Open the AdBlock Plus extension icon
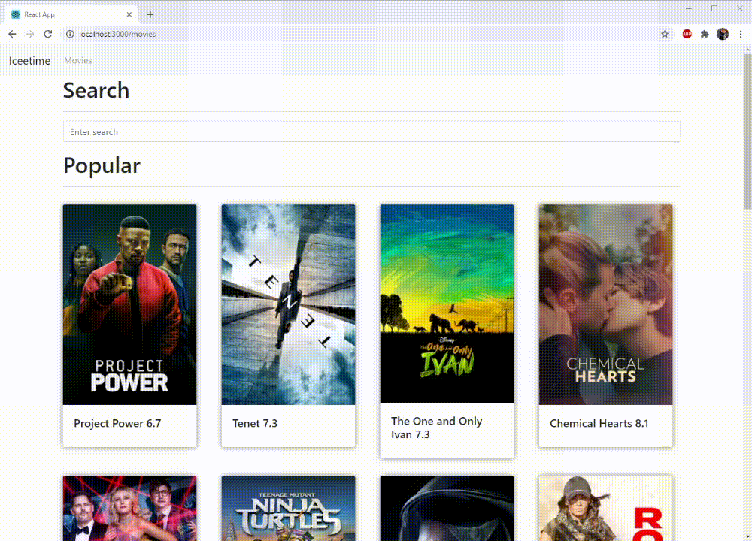Image resolution: width=752 pixels, height=541 pixels. pos(687,34)
